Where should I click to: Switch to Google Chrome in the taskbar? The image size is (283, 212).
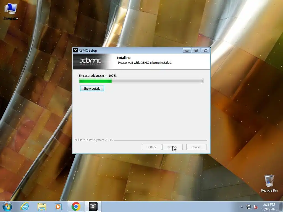(x=76, y=206)
